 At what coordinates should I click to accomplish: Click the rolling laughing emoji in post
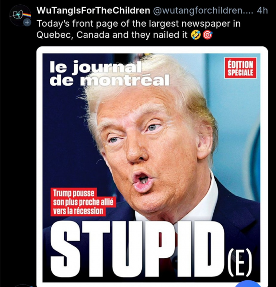(x=195, y=35)
